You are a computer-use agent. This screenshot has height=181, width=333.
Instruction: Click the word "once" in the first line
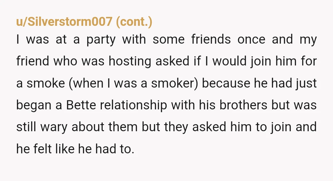click(251, 40)
